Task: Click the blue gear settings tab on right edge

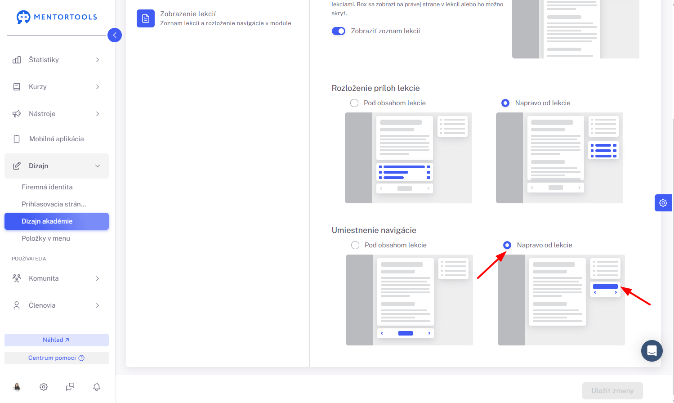Action: [663, 203]
